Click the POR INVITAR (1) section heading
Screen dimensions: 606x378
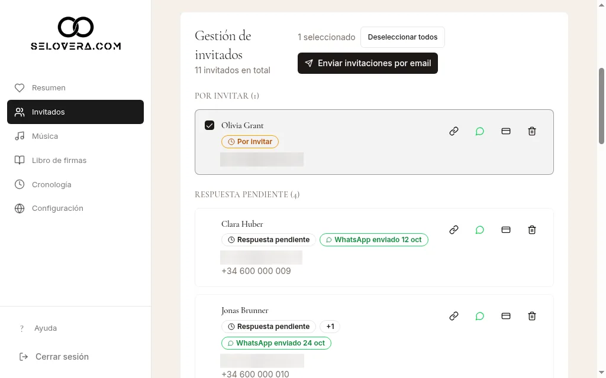(x=227, y=96)
